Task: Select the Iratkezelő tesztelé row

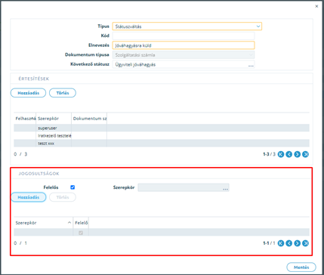Action: pos(162,135)
